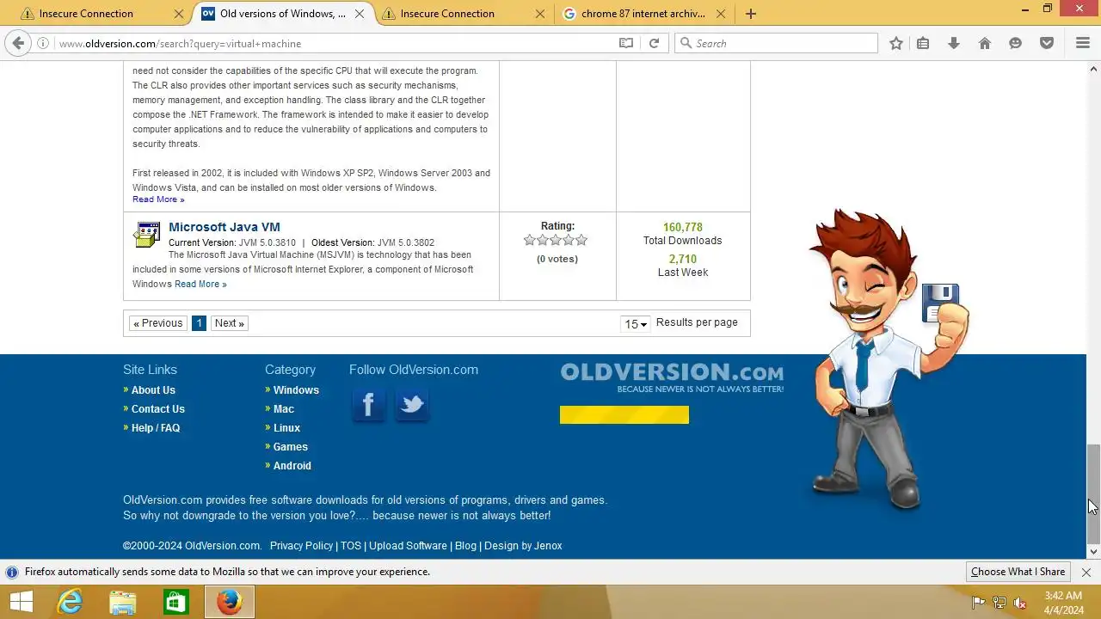Show bookmarks list icon

923,43
